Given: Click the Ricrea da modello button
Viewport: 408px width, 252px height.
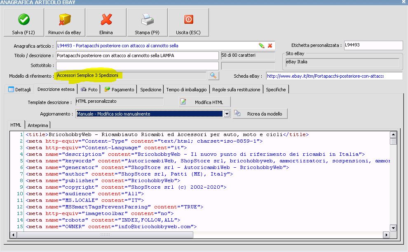Looking at the screenshot, I should click(260, 114).
